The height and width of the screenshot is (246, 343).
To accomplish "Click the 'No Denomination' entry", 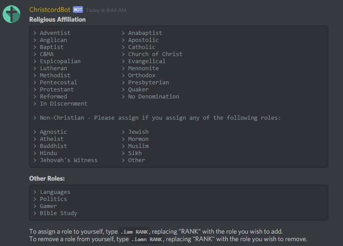I will click(x=153, y=96).
